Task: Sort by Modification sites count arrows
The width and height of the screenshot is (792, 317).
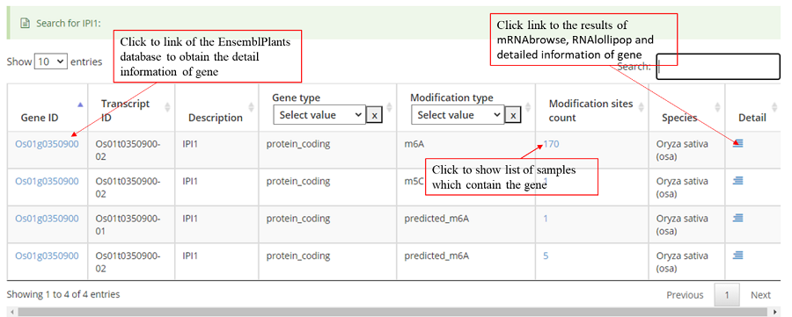Action: [642, 107]
